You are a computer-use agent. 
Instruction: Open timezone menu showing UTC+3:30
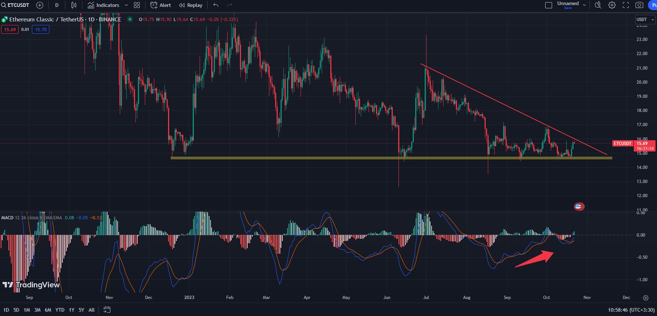click(x=631, y=310)
